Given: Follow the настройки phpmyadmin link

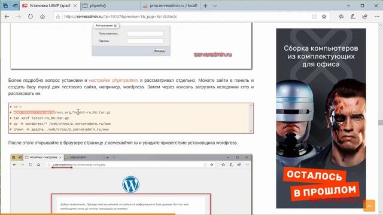Looking at the screenshot, I should [x=113, y=80].
